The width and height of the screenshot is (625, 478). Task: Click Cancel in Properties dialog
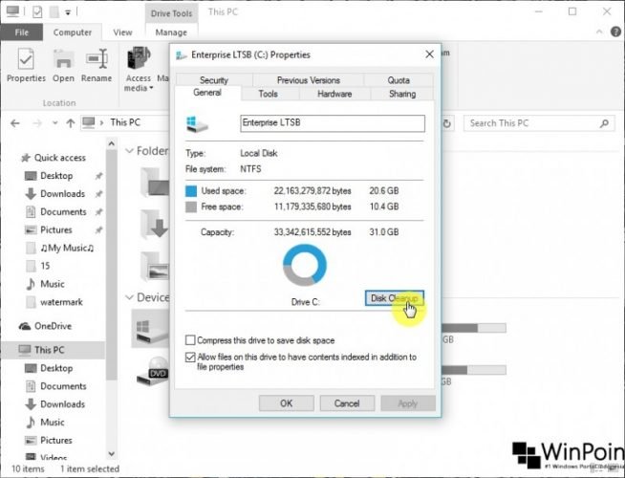347,403
